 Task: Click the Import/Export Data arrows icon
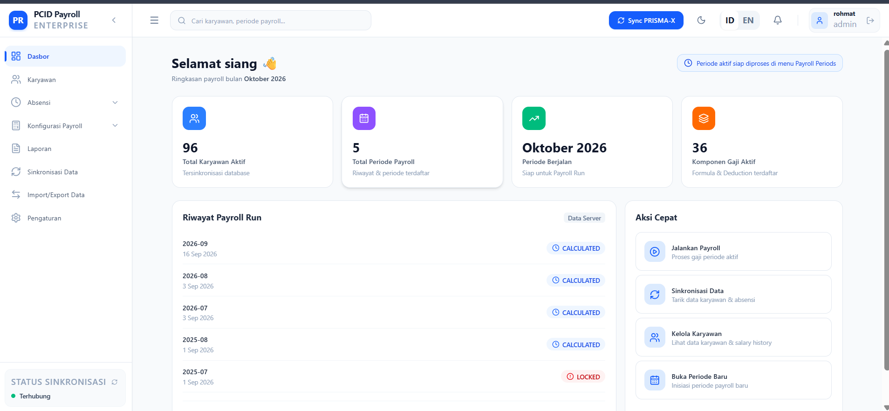[x=16, y=195]
